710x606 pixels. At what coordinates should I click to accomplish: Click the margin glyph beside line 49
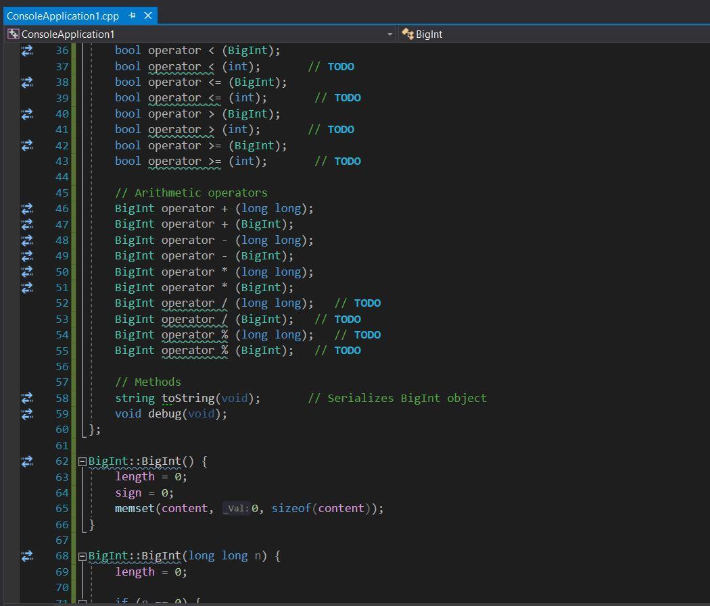point(27,256)
